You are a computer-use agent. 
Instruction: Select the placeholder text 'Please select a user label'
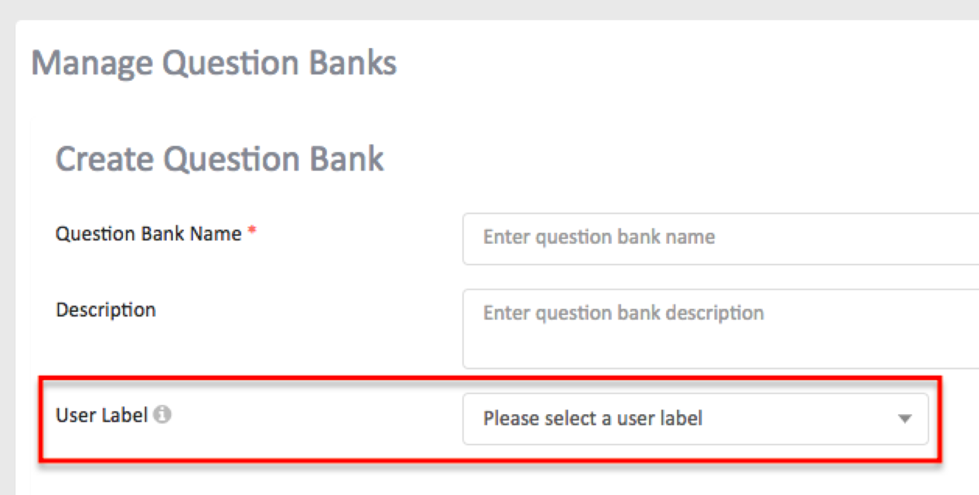coord(592,418)
